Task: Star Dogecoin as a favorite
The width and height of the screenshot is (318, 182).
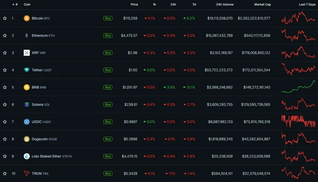Action: (5, 139)
